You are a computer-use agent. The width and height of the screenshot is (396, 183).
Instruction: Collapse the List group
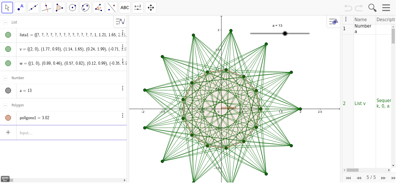coord(5,22)
